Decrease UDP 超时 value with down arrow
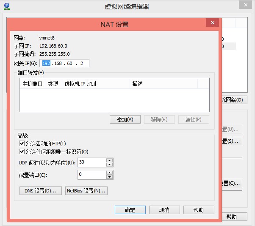This screenshot has width=255, height=226. [x=109, y=164]
